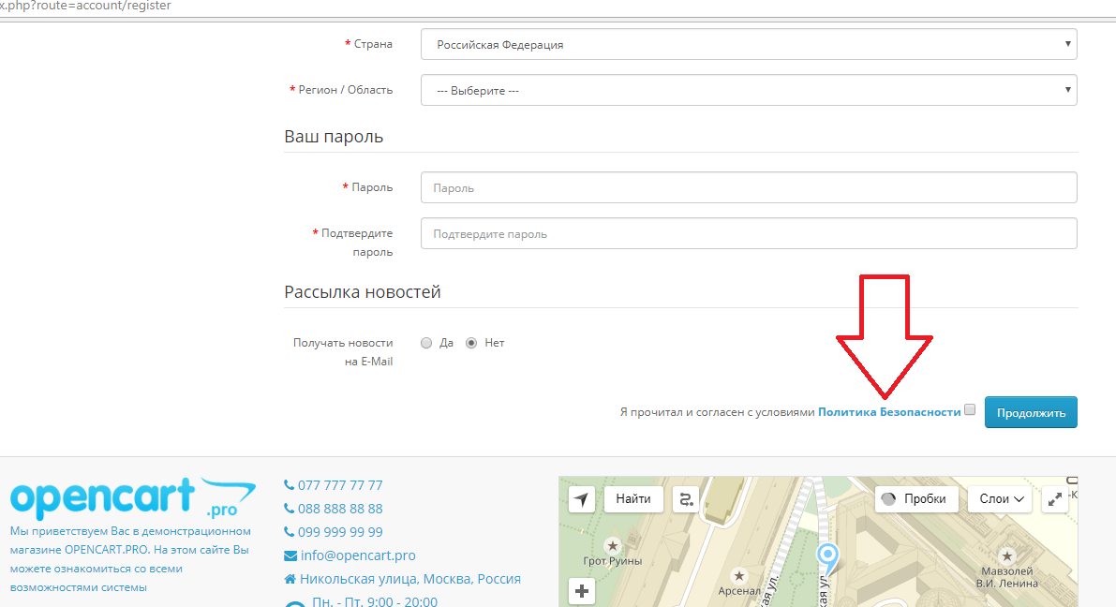Click the info@opencart.pro email link
Image resolution: width=1116 pixels, height=607 pixels.
click(358, 555)
